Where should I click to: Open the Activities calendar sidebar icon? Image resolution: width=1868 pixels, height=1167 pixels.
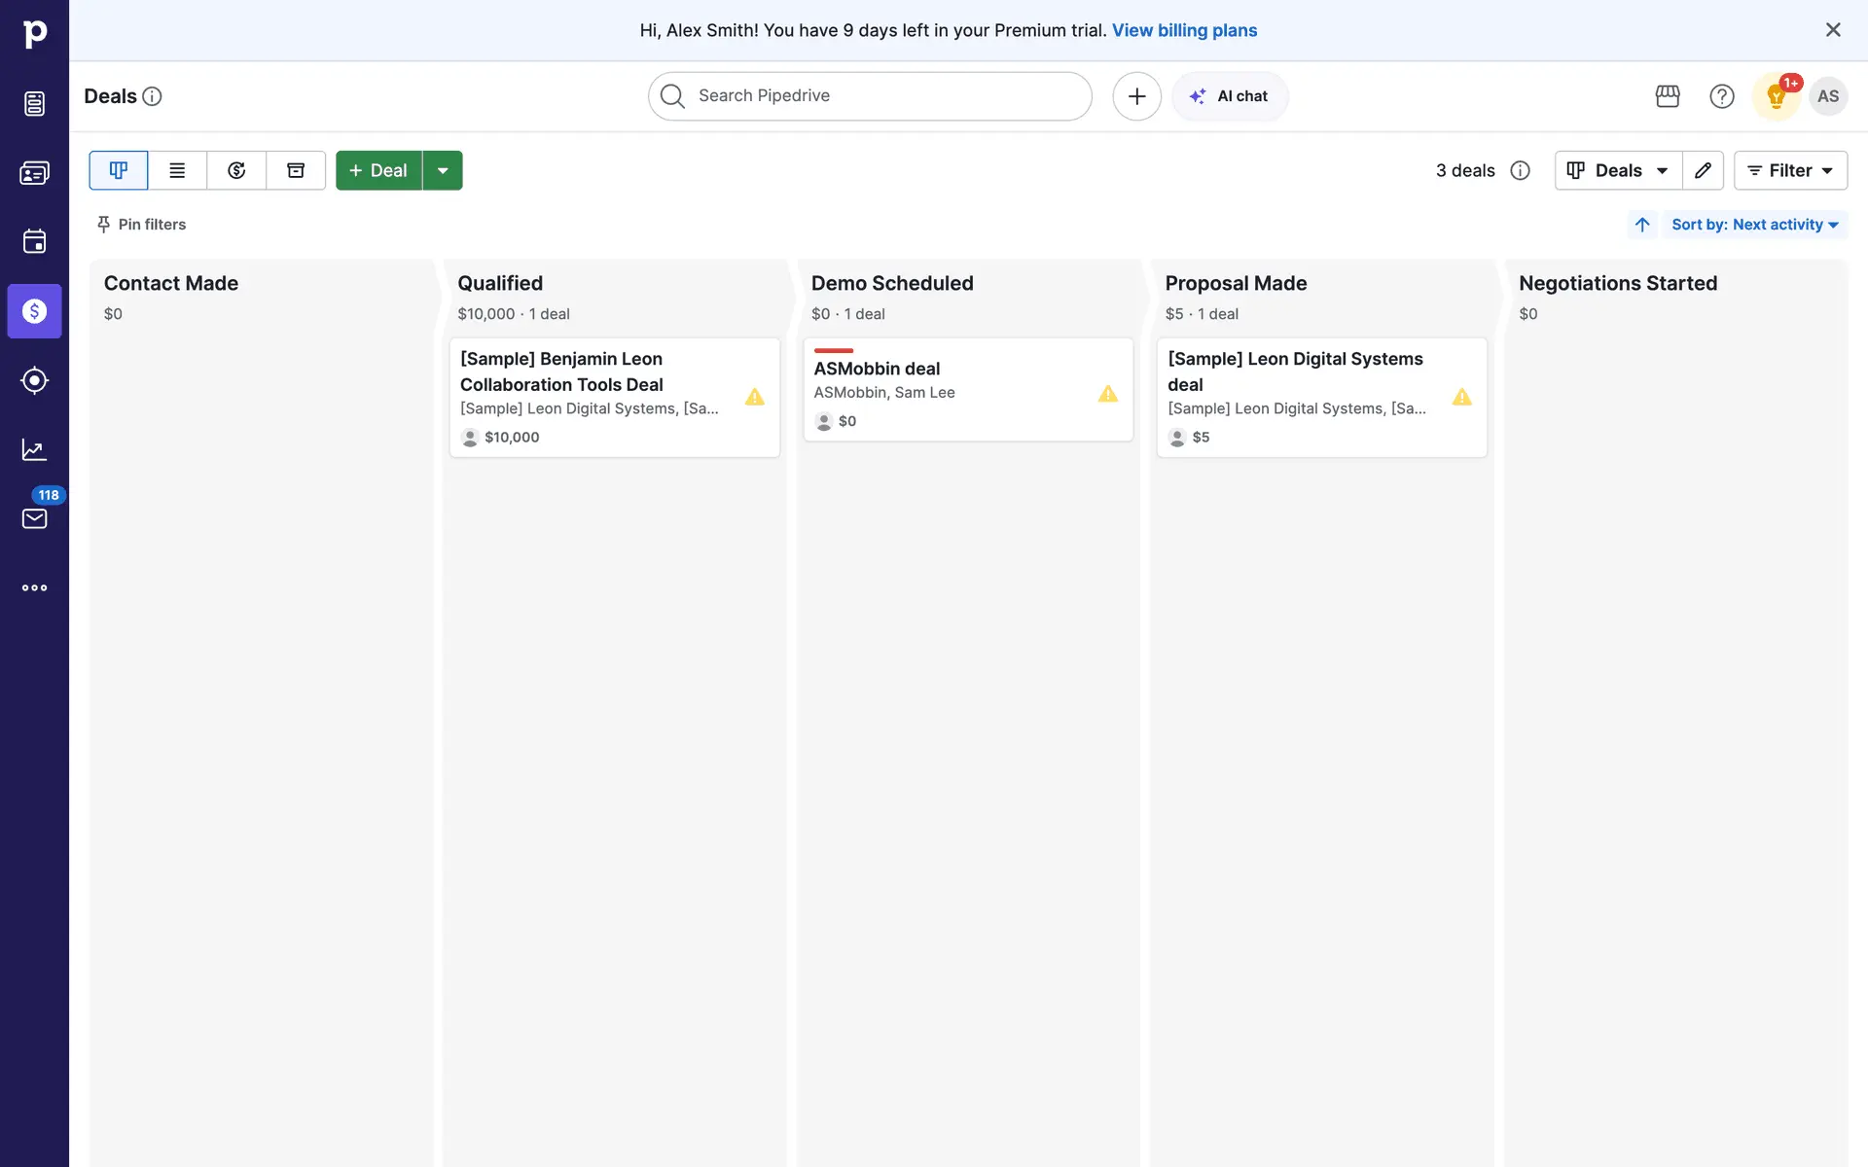(34, 241)
